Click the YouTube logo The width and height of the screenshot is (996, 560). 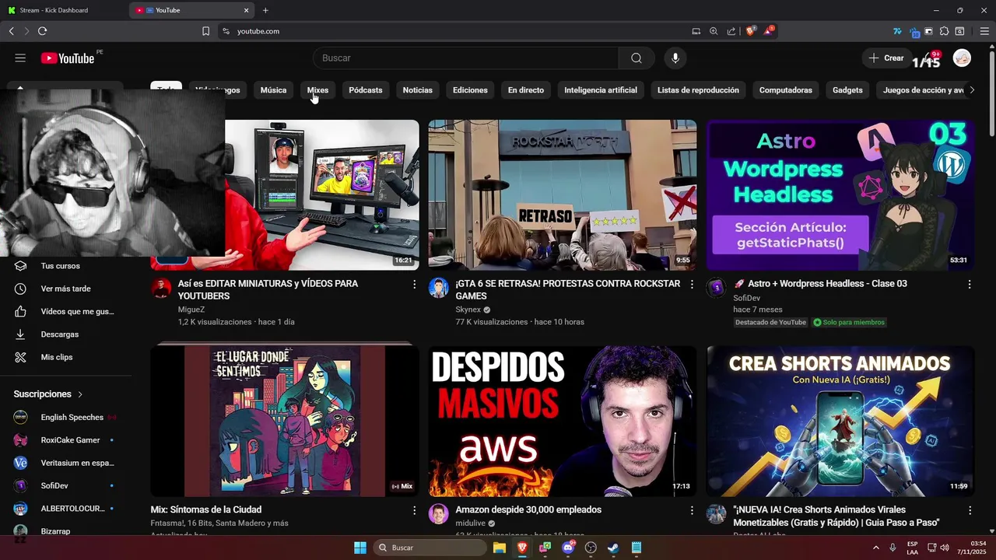click(x=68, y=58)
